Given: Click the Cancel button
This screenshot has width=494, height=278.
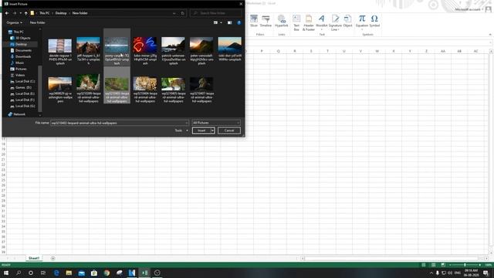Looking at the screenshot, I should tap(229, 131).
